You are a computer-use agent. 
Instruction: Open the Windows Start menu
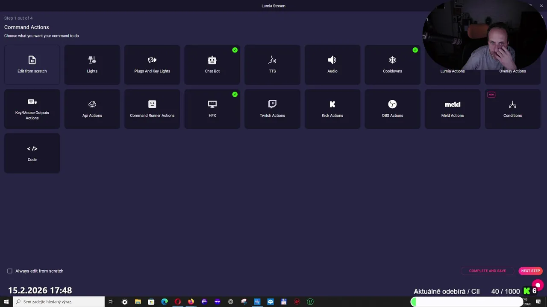[6, 301]
